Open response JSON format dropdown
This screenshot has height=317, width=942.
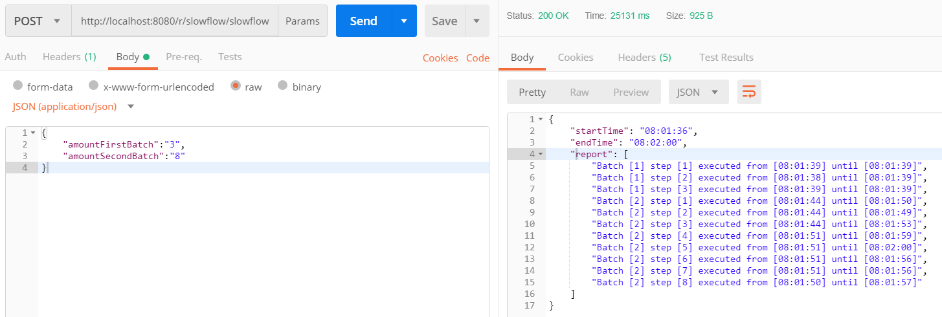(698, 93)
